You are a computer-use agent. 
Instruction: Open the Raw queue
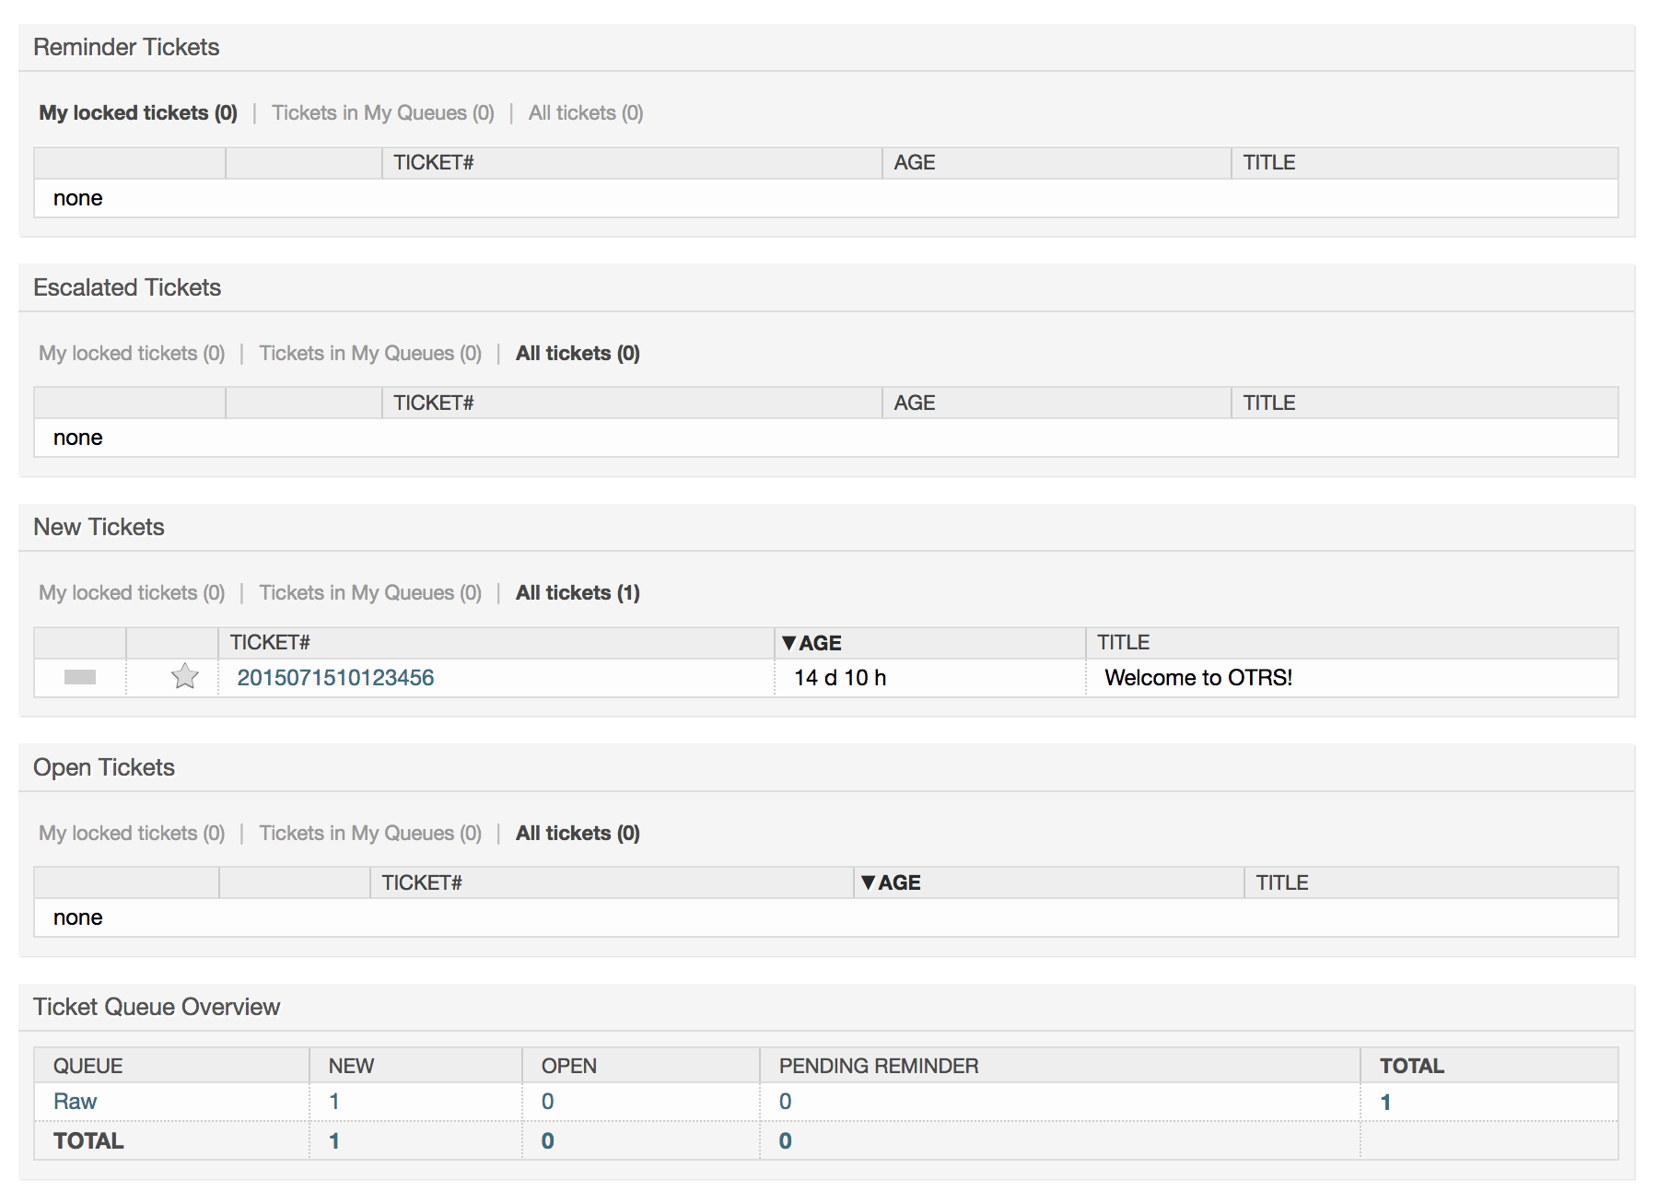coord(76,1101)
